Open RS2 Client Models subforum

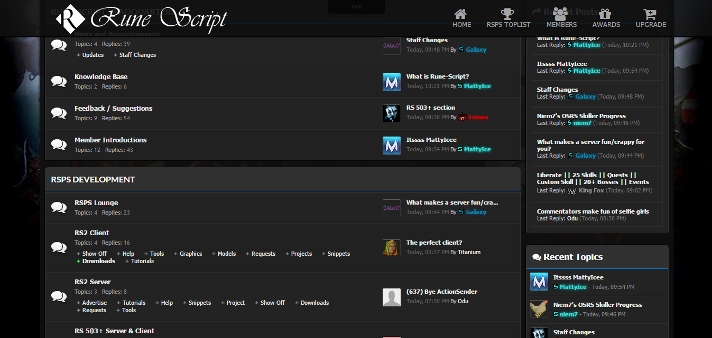point(227,254)
